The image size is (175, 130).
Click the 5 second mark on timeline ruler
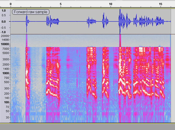click(60, 4)
